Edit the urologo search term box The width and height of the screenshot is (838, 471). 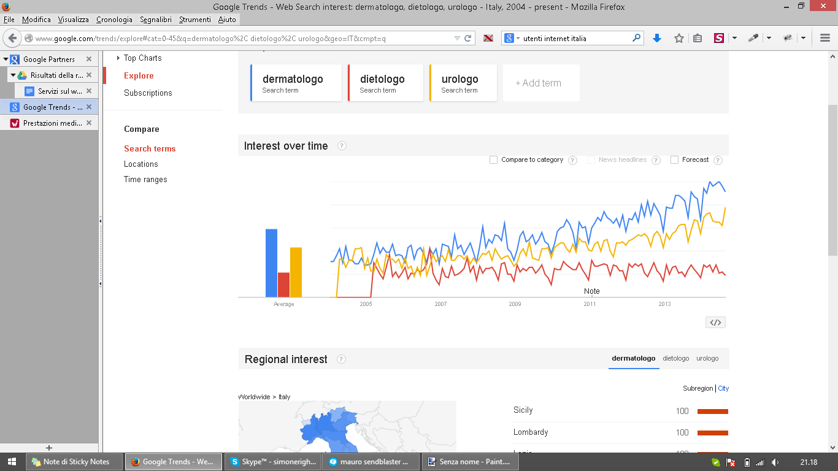463,83
